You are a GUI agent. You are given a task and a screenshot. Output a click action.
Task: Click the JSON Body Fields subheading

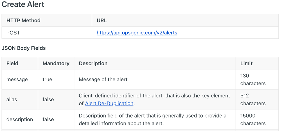coord(24,48)
